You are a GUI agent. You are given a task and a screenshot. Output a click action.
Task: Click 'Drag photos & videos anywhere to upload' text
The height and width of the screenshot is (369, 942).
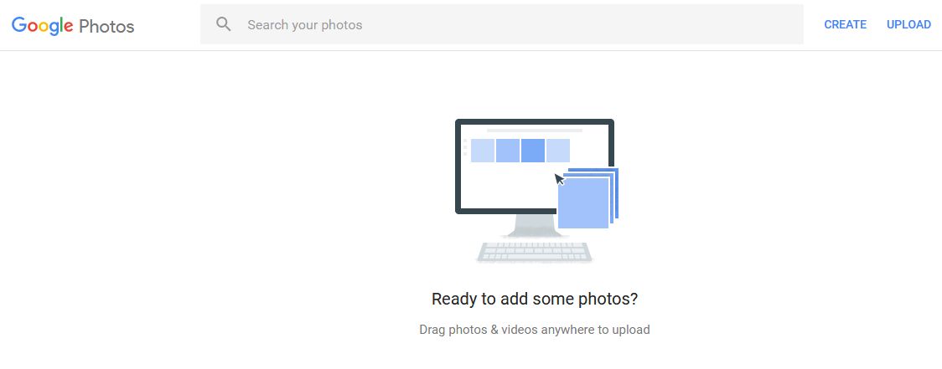(x=535, y=330)
